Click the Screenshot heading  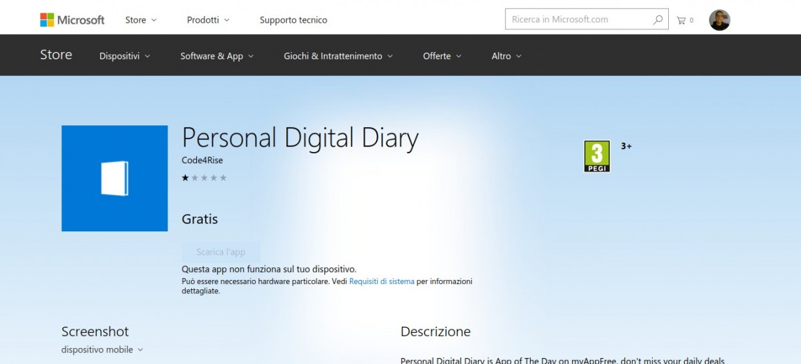click(x=95, y=331)
